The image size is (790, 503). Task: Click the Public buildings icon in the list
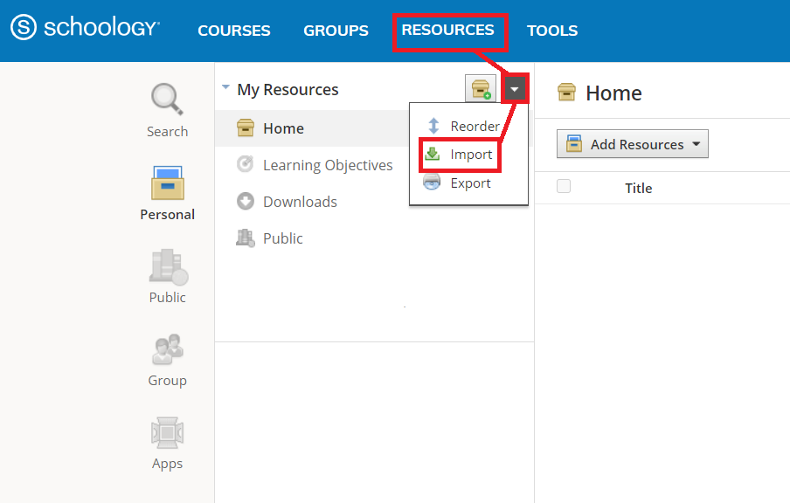coord(246,238)
